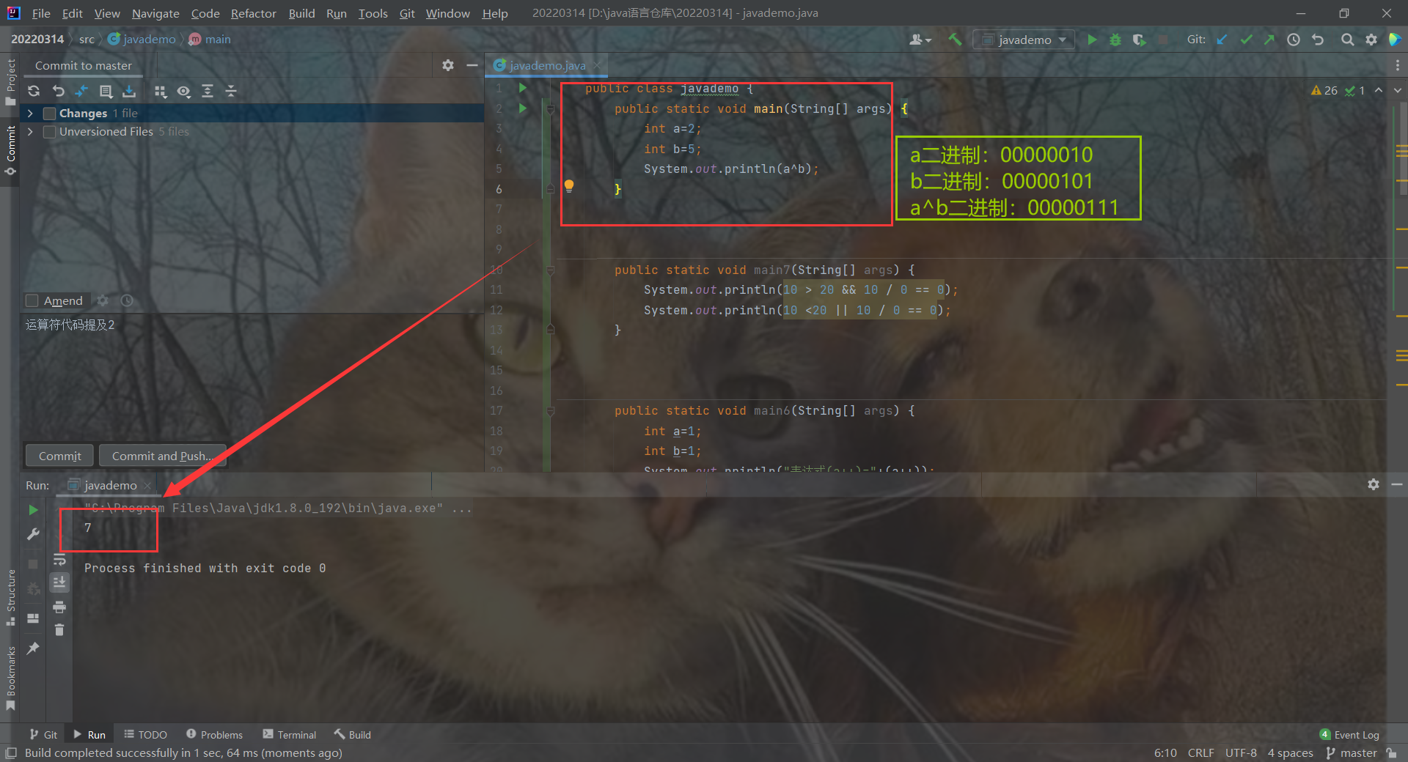
Task: Open the Structure side tool window
Action: coord(10,596)
